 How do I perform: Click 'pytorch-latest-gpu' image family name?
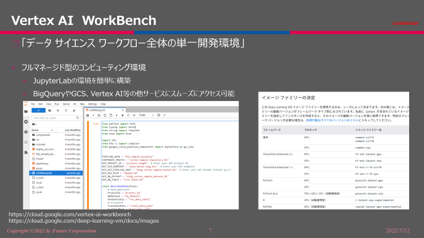[369, 180]
